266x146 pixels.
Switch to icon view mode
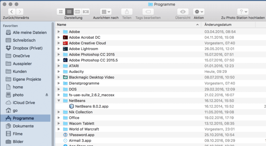pos(61,12)
